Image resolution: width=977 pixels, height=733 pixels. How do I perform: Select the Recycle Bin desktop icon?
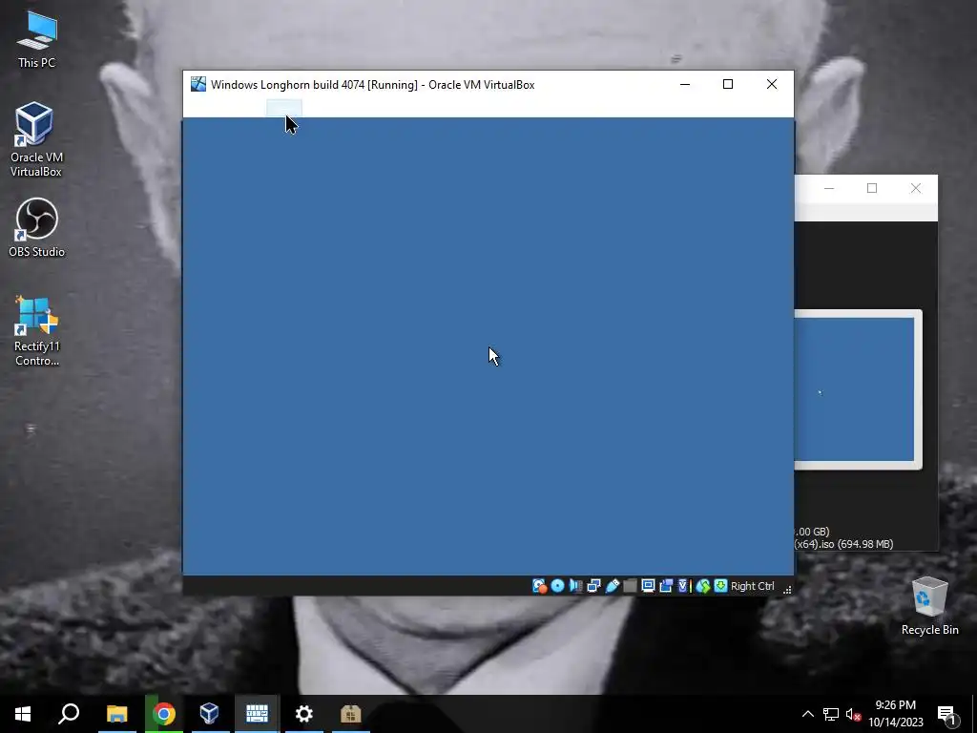point(929,606)
